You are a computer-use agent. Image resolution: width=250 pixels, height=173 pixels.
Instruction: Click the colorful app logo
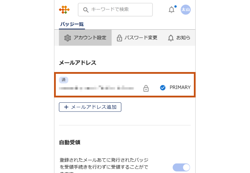point(64,10)
